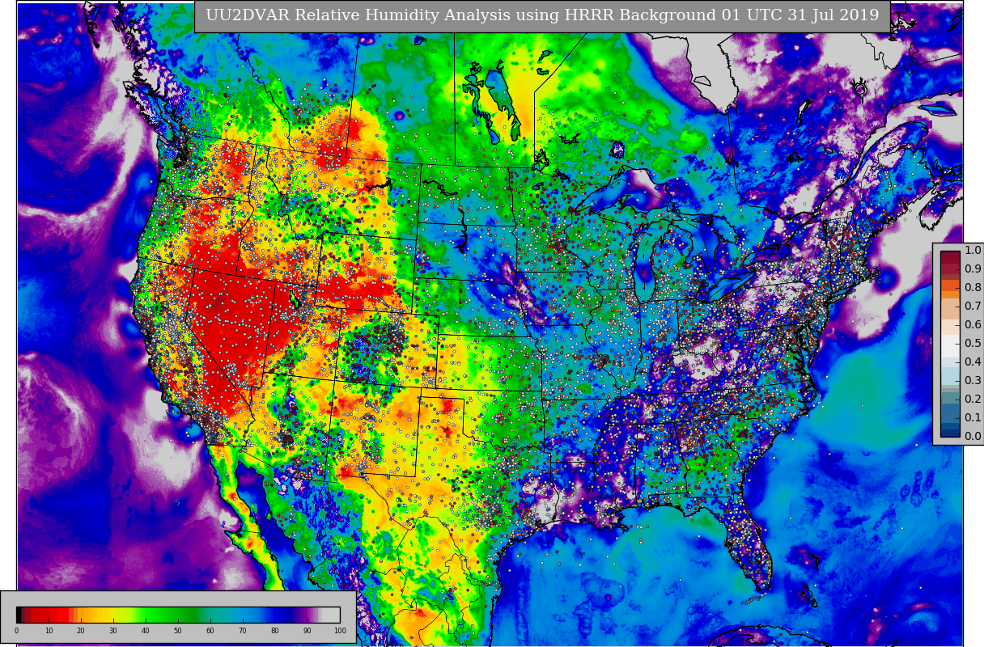The height and width of the screenshot is (647, 984).
Task: Click the 0.8 label on vertical colorbar
Action: pos(973,287)
